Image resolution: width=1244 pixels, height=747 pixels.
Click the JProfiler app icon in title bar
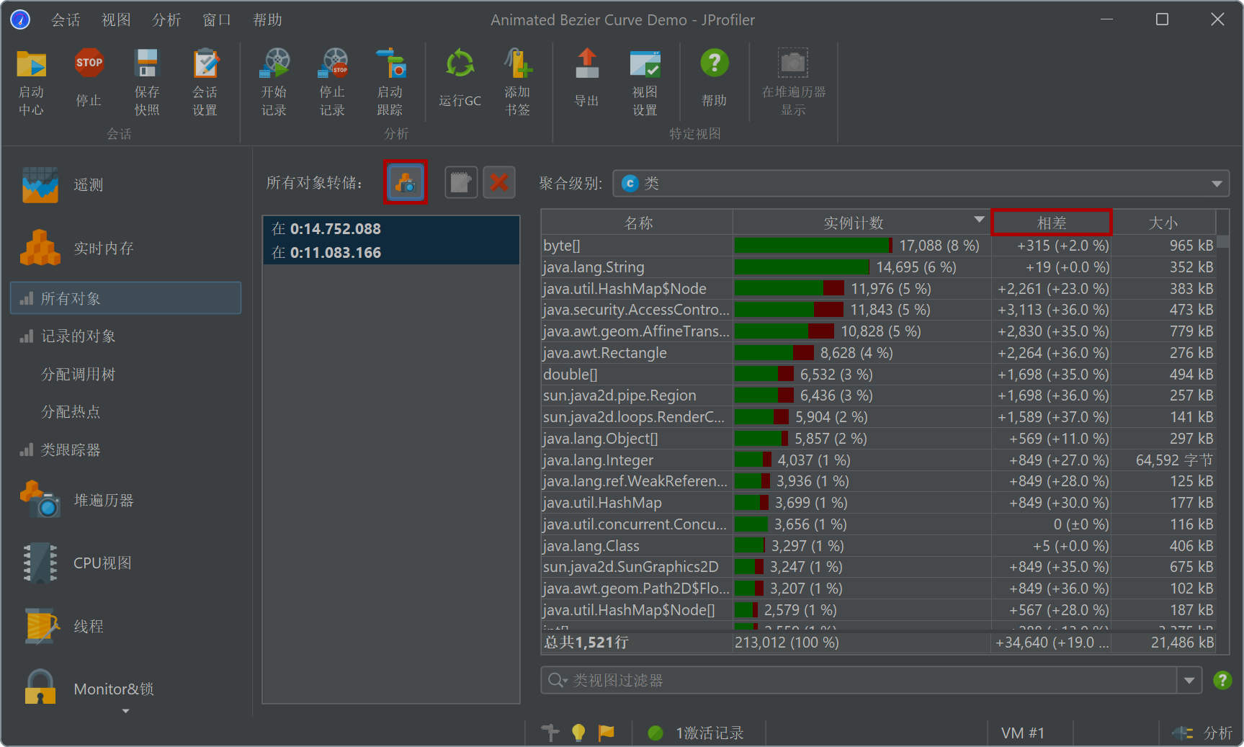pyautogui.click(x=20, y=19)
